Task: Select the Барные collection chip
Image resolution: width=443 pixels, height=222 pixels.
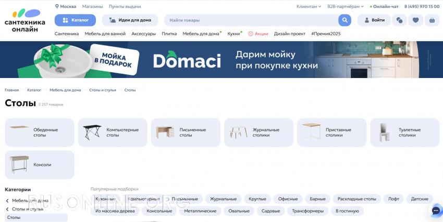Action: tap(317, 199)
